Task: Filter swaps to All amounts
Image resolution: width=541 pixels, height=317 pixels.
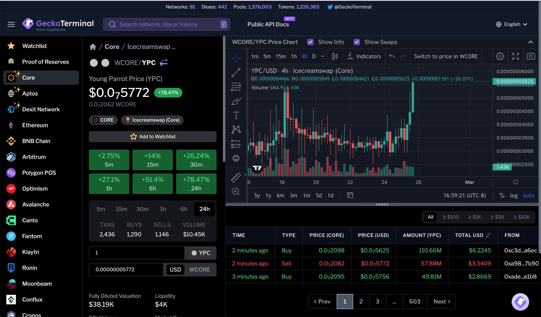Action: pyautogui.click(x=430, y=217)
